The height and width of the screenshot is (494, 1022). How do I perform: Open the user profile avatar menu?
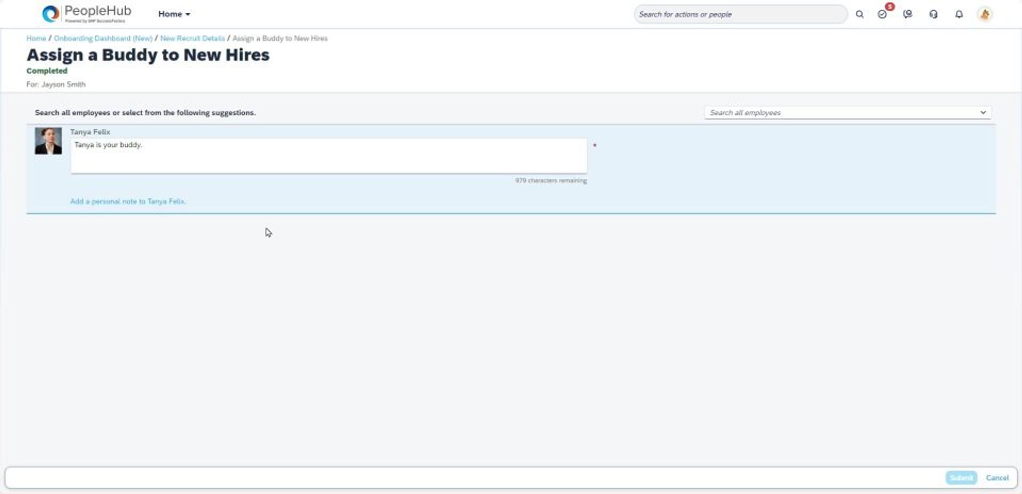[x=985, y=14]
